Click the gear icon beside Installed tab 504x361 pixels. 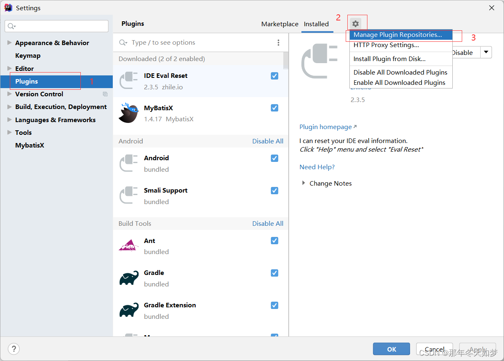[356, 24]
